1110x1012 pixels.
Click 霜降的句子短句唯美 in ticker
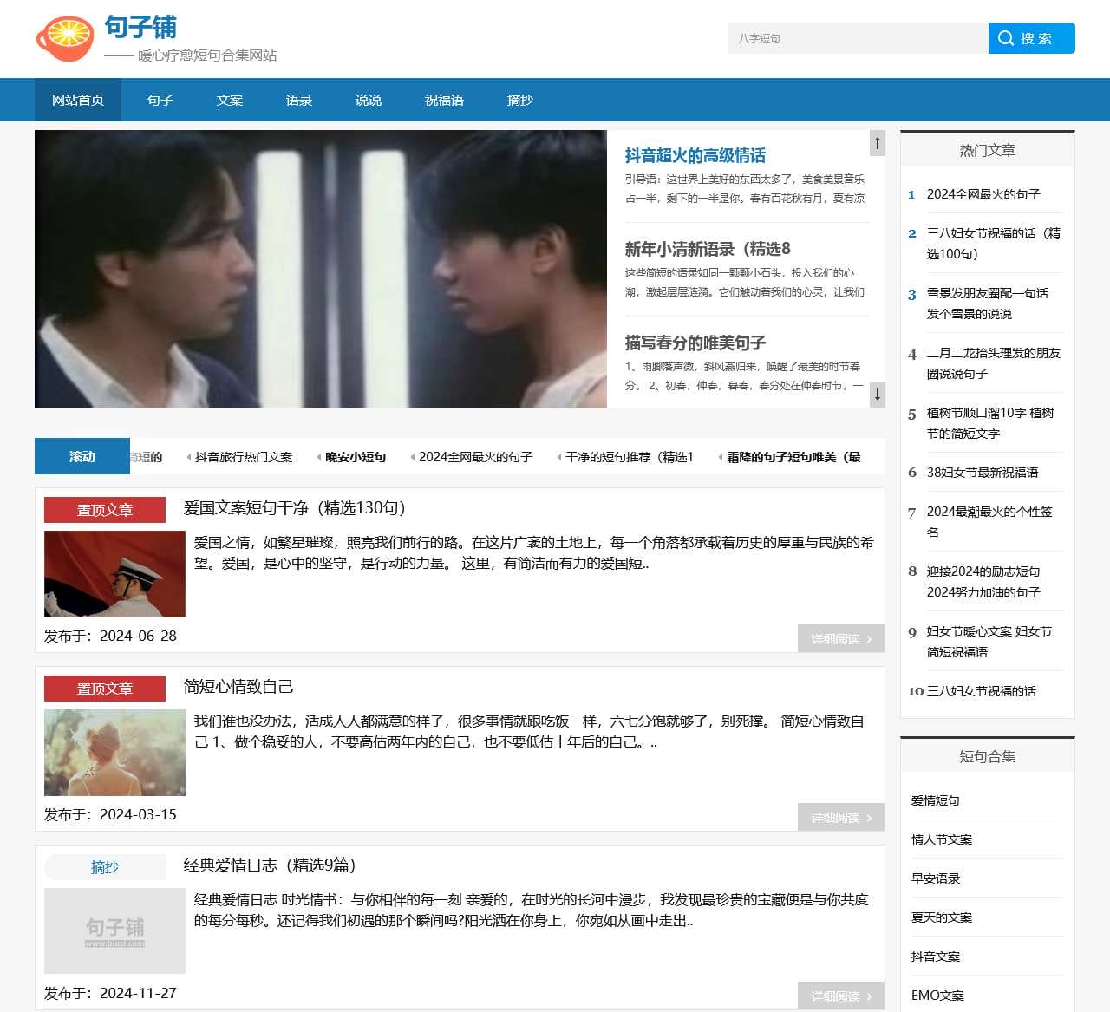pos(793,457)
